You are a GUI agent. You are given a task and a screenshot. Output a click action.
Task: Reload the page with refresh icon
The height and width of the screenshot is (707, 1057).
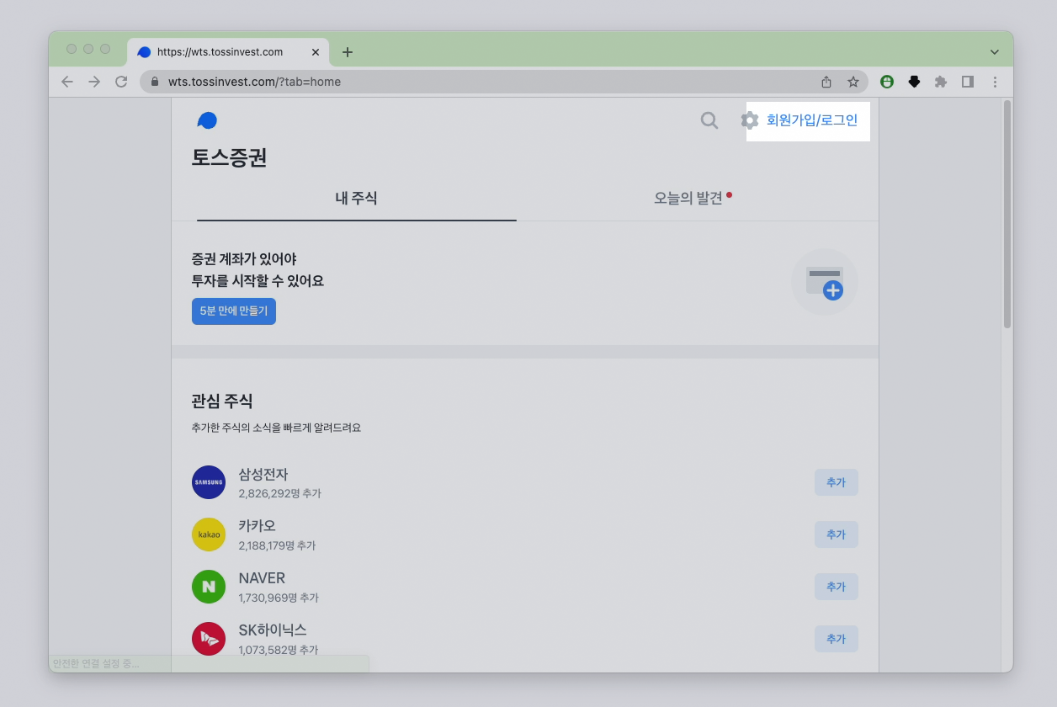point(121,82)
